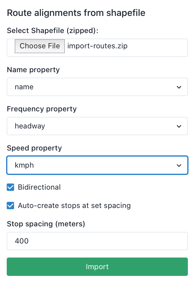The width and height of the screenshot is (194, 282).
Task: Expand the chevron on the headway selector
Action: click(x=179, y=126)
